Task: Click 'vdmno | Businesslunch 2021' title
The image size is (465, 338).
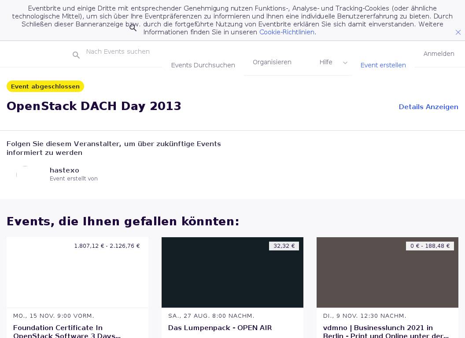Action: coord(386,331)
